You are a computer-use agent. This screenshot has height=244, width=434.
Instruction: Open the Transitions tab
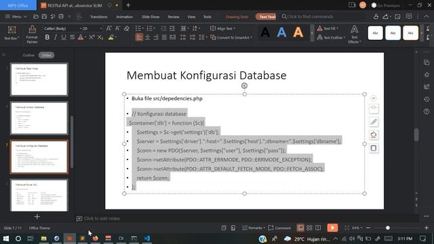coord(98,17)
